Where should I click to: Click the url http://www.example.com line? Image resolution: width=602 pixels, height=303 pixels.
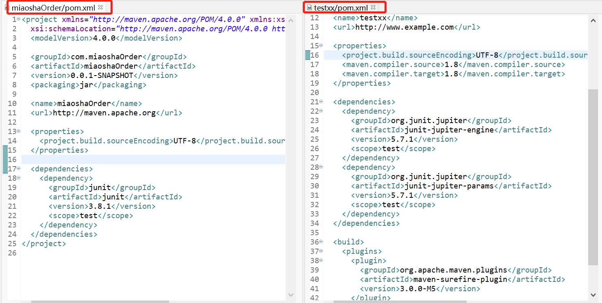pyautogui.click(x=406, y=27)
